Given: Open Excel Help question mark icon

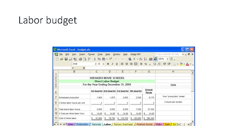Looking at the screenshot, I should coord(171,59).
